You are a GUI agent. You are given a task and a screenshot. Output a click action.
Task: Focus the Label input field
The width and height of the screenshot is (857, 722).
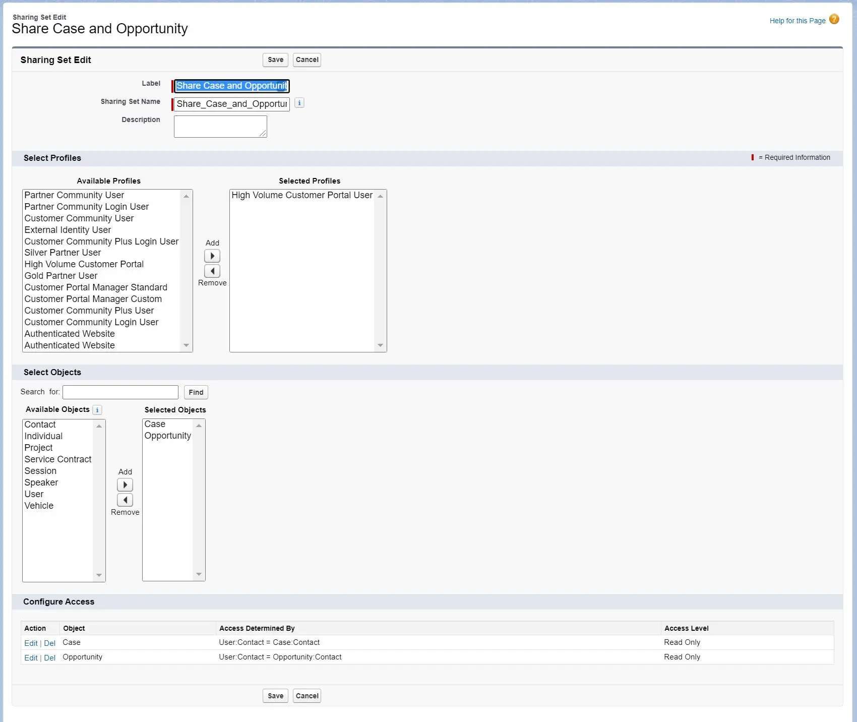pyautogui.click(x=232, y=86)
